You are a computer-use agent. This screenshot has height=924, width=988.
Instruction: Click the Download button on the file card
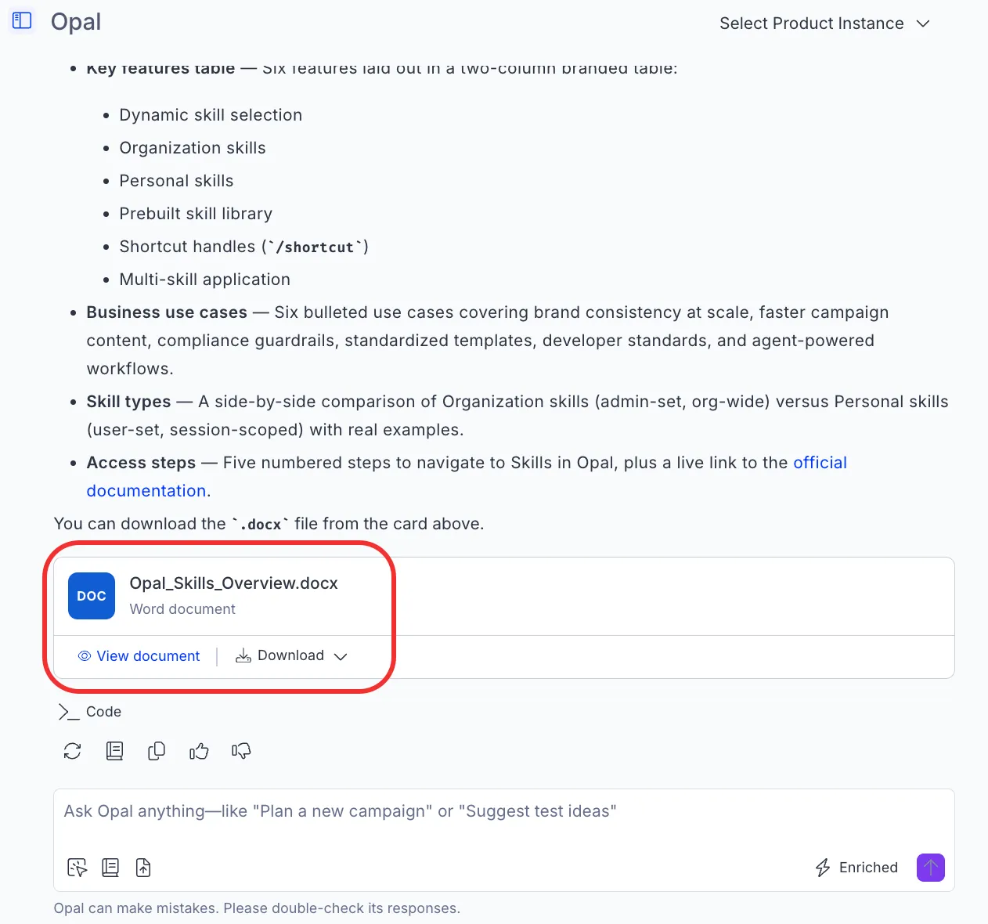(x=280, y=655)
